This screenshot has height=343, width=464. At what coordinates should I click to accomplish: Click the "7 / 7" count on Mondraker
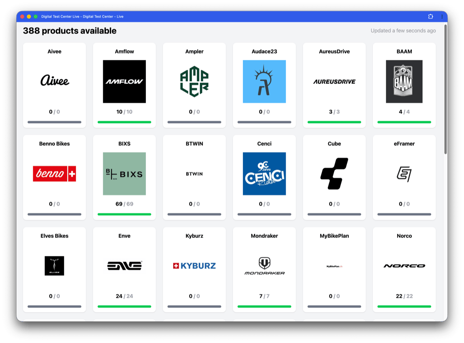264,296
